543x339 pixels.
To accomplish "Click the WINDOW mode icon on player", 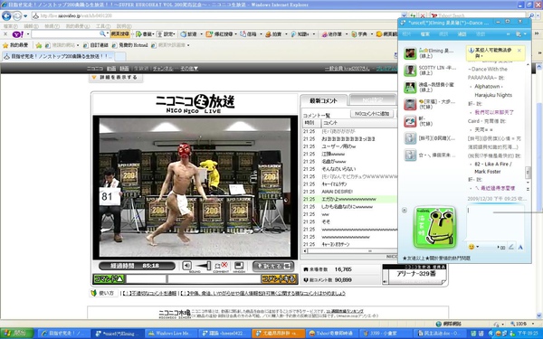I will [239, 265].
